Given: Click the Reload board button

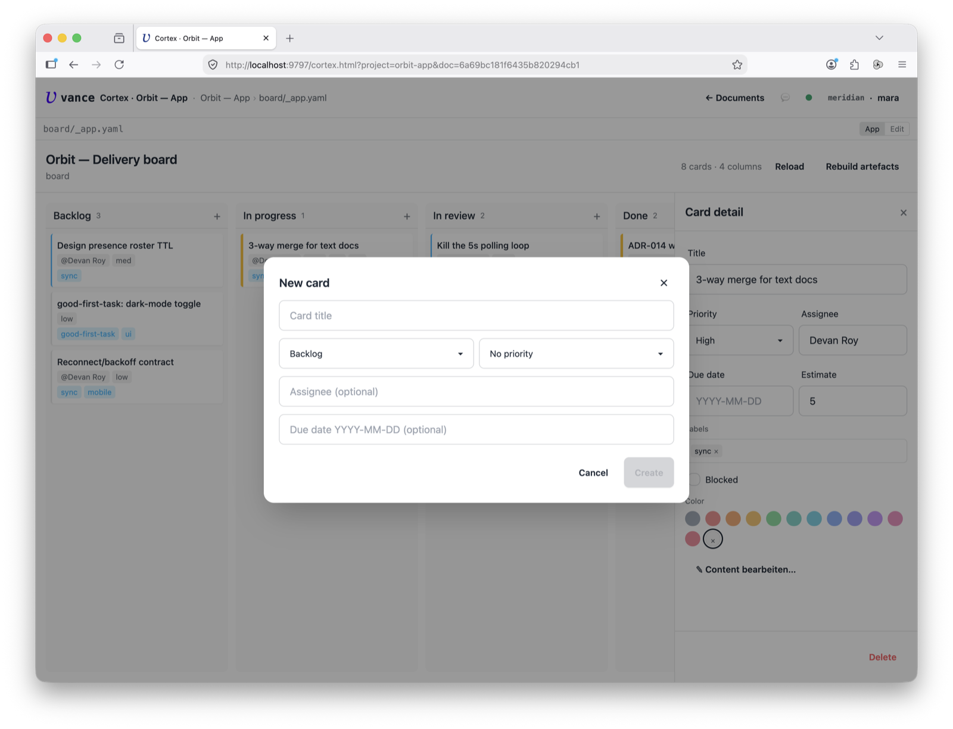Looking at the screenshot, I should [x=789, y=166].
